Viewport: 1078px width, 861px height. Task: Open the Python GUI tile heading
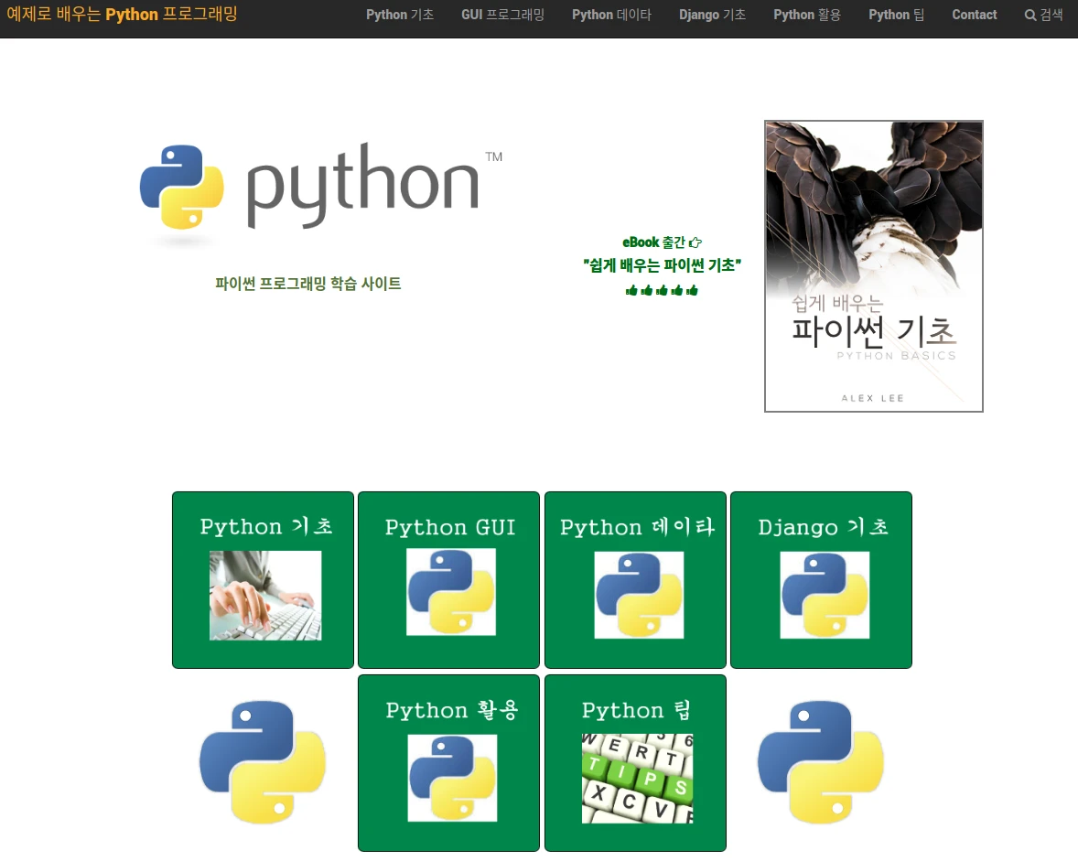tap(450, 527)
